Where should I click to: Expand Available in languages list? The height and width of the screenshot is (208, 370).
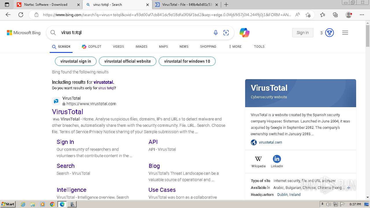tap(348, 188)
